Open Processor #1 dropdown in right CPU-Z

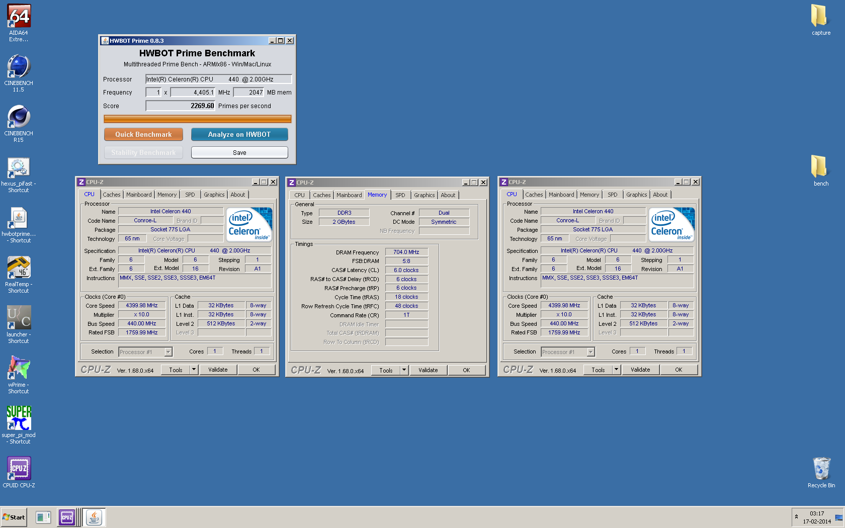[568, 352]
